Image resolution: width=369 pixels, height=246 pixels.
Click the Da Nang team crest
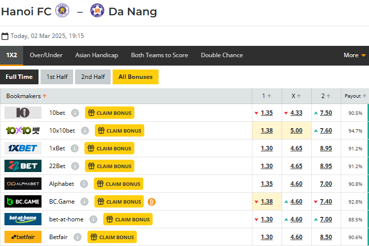coord(97,11)
